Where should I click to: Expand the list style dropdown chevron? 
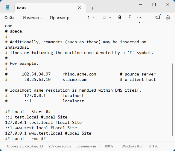(x=110, y=17)
